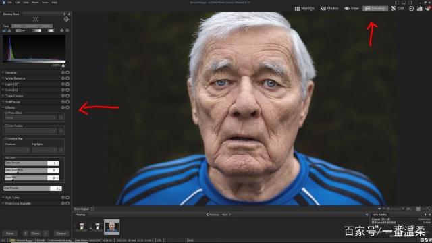Screen dimensions: 432x243
Task: Open the File menu
Action: click(x=10, y=3)
